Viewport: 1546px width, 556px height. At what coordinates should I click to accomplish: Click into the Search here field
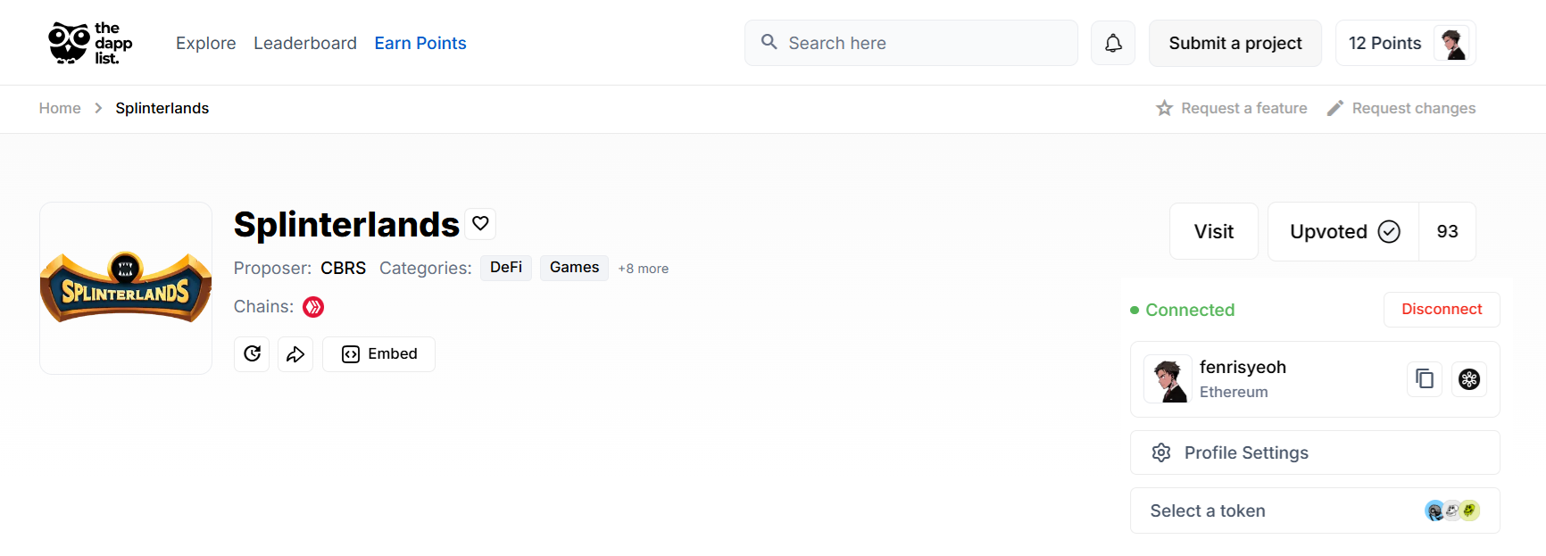[x=911, y=43]
